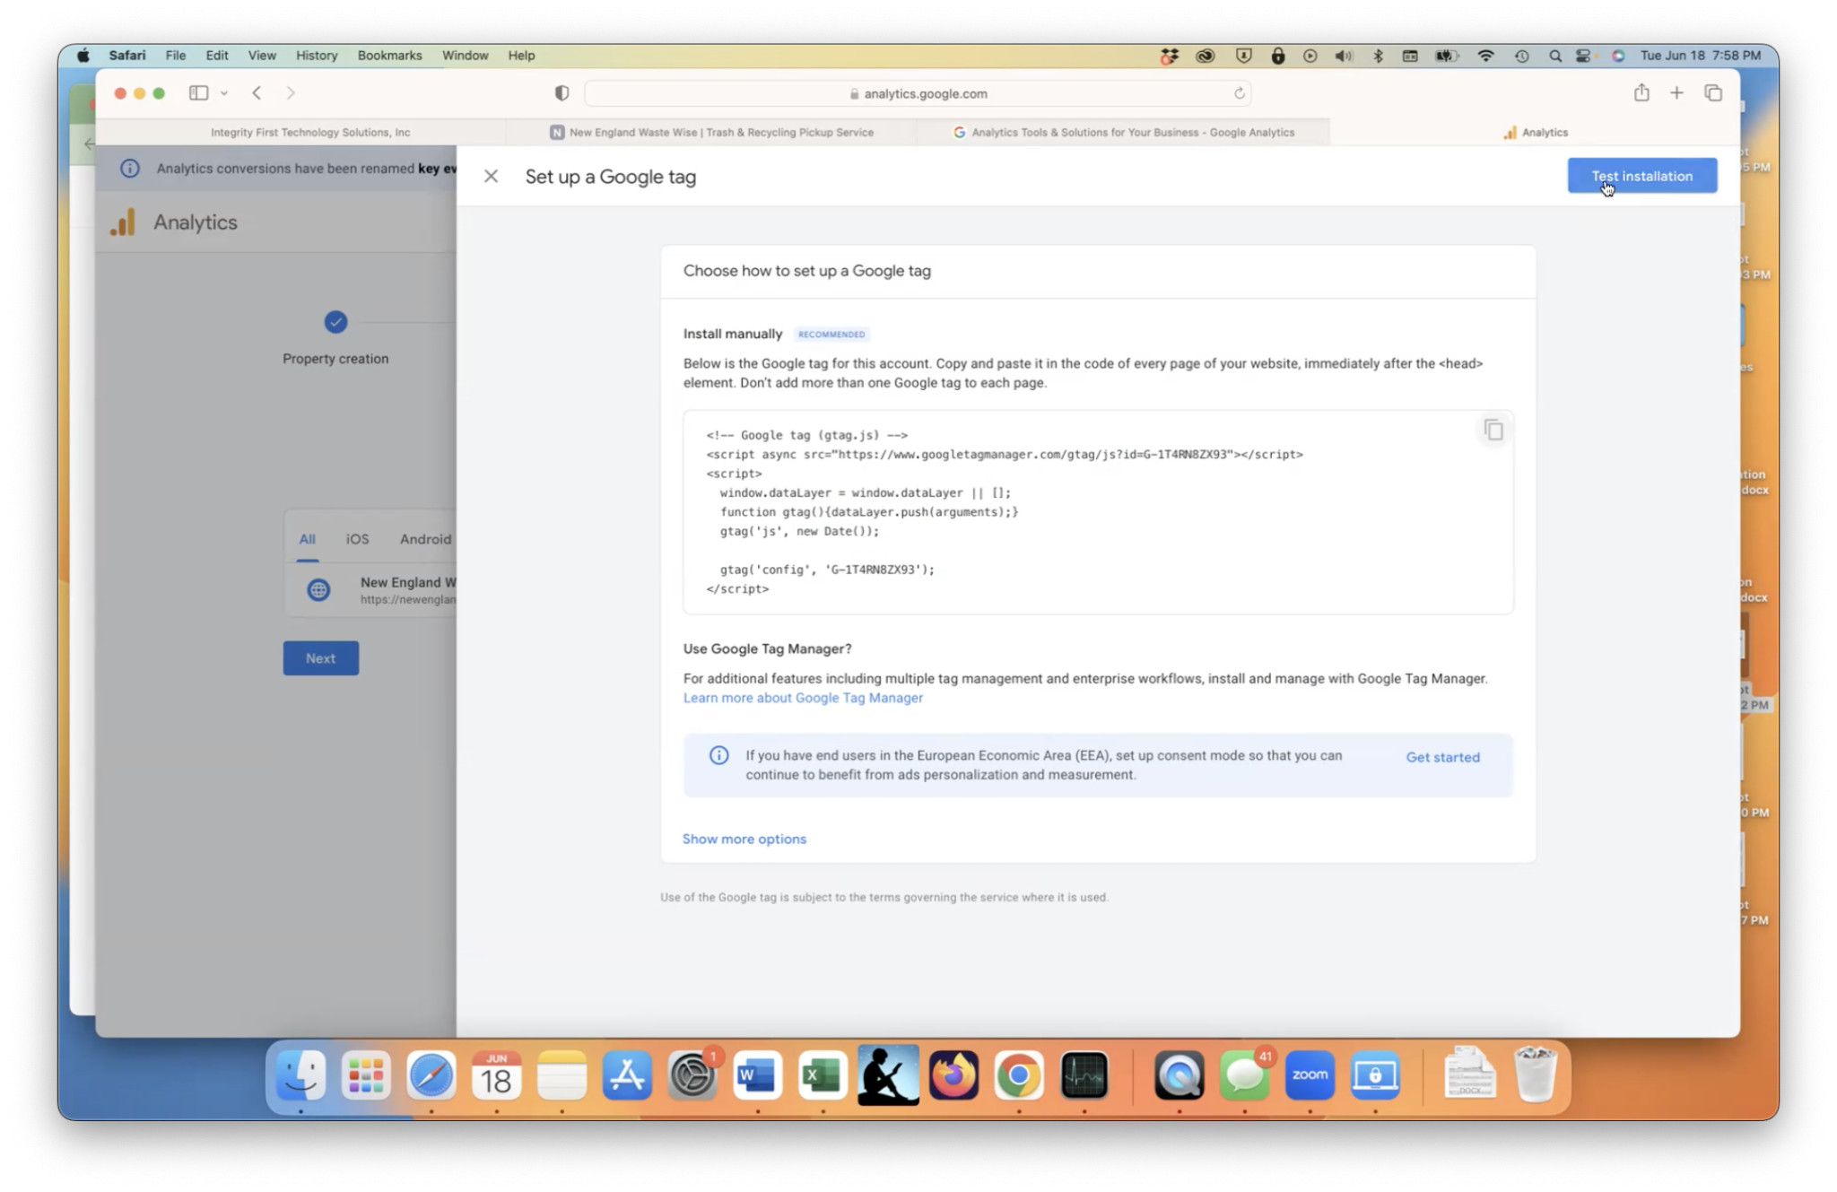Open Kindle from the Dock

click(888, 1075)
